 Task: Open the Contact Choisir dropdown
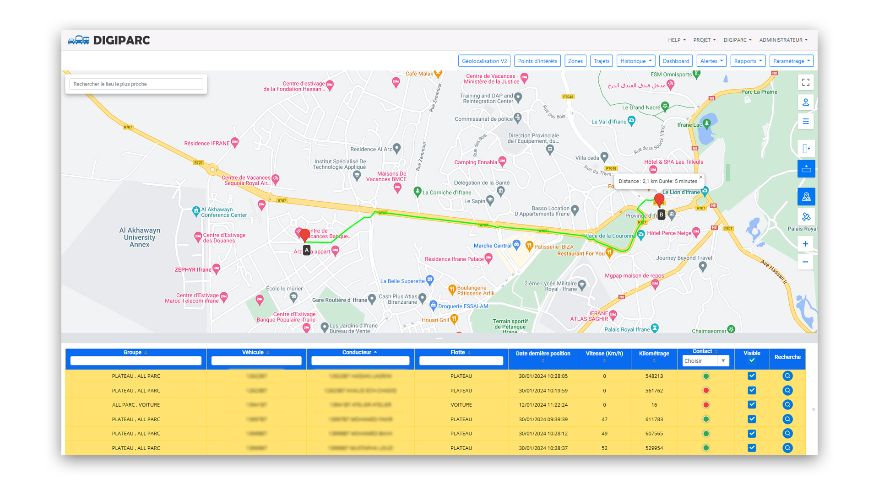coord(705,361)
